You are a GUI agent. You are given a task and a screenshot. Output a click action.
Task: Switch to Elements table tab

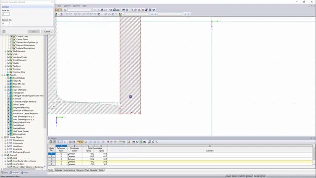click(80, 170)
